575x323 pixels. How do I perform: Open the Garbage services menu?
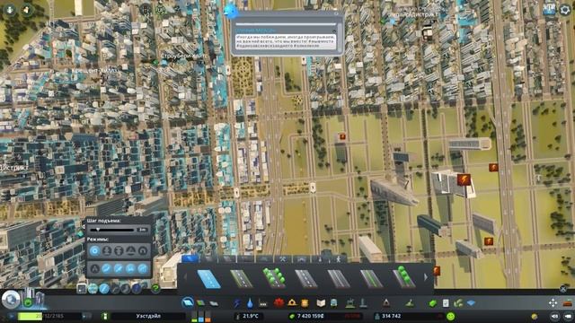[x=263, y=303]
